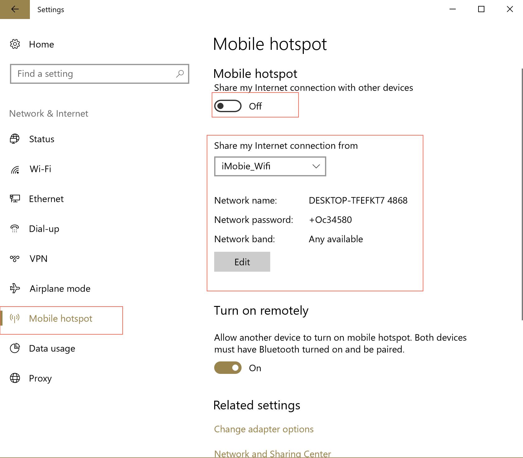
Task: Click the Any available band value
Action: (x=336, y=239)
